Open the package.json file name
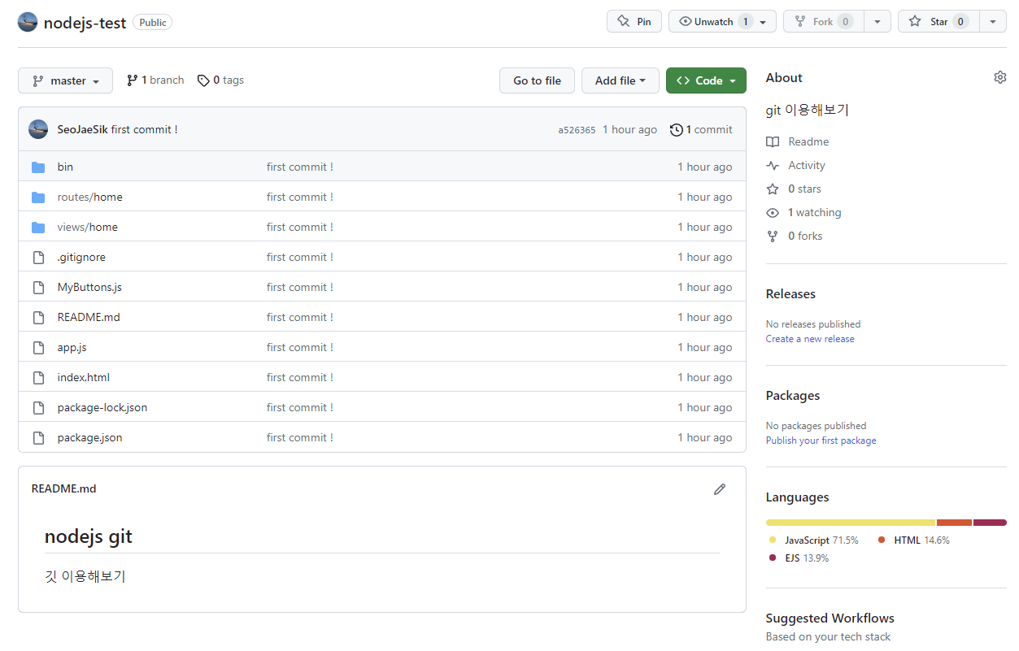 tap(90, 437)
